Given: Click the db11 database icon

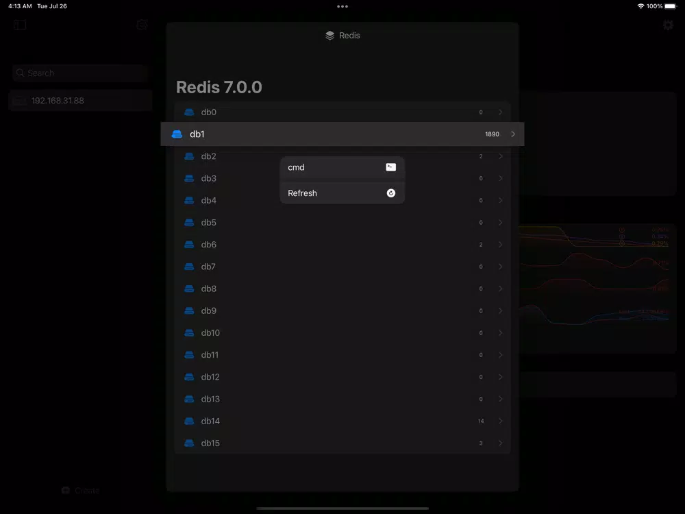Looking at the screenshot, I should coord(189,355).
